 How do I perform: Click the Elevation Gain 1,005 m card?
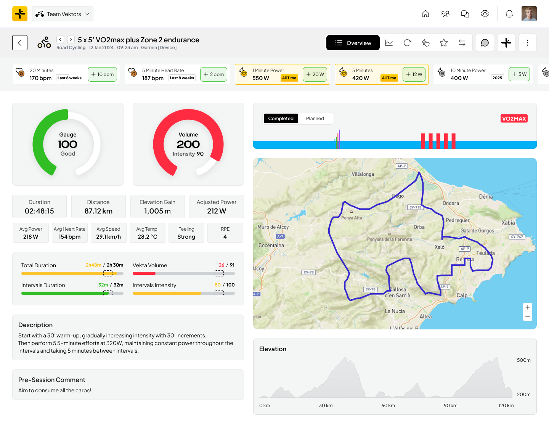click(157, 207)
